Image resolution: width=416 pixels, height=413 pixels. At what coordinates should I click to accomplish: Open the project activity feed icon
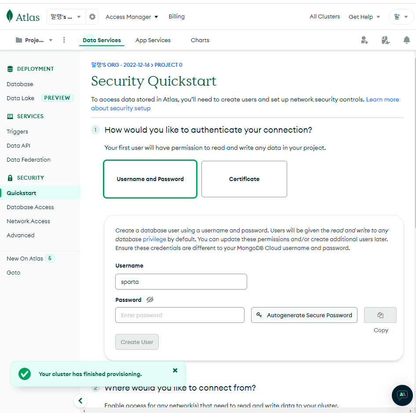pos(385,40)
